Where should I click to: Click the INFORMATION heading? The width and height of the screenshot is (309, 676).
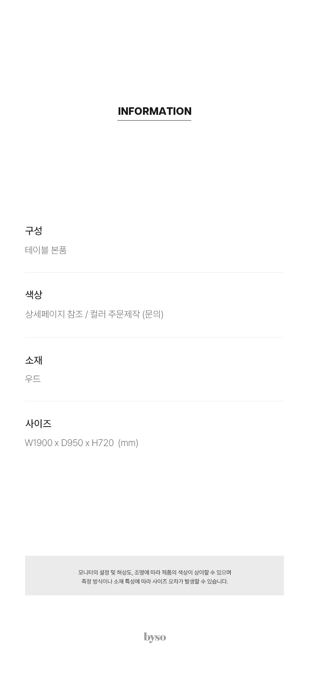pyautogui.click(x=154, y=111)
